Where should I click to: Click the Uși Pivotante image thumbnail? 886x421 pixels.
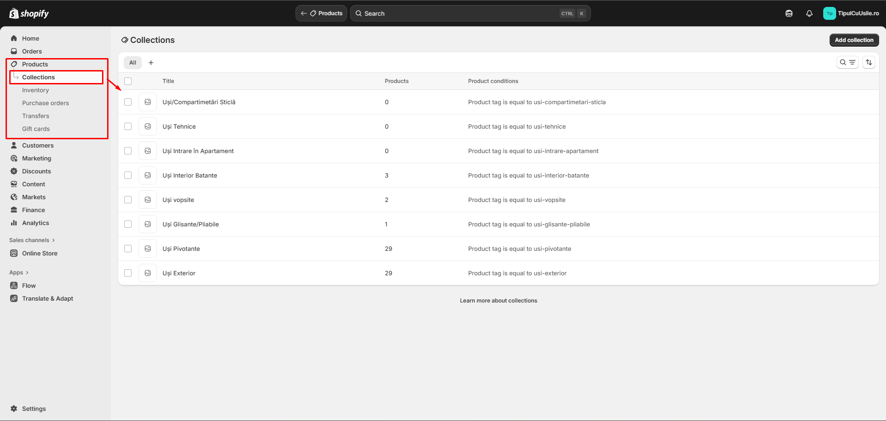pyautogui.click(x=148, y=249)
